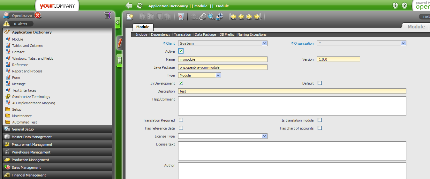Toggle the Active checkbox

pos(181,51)
